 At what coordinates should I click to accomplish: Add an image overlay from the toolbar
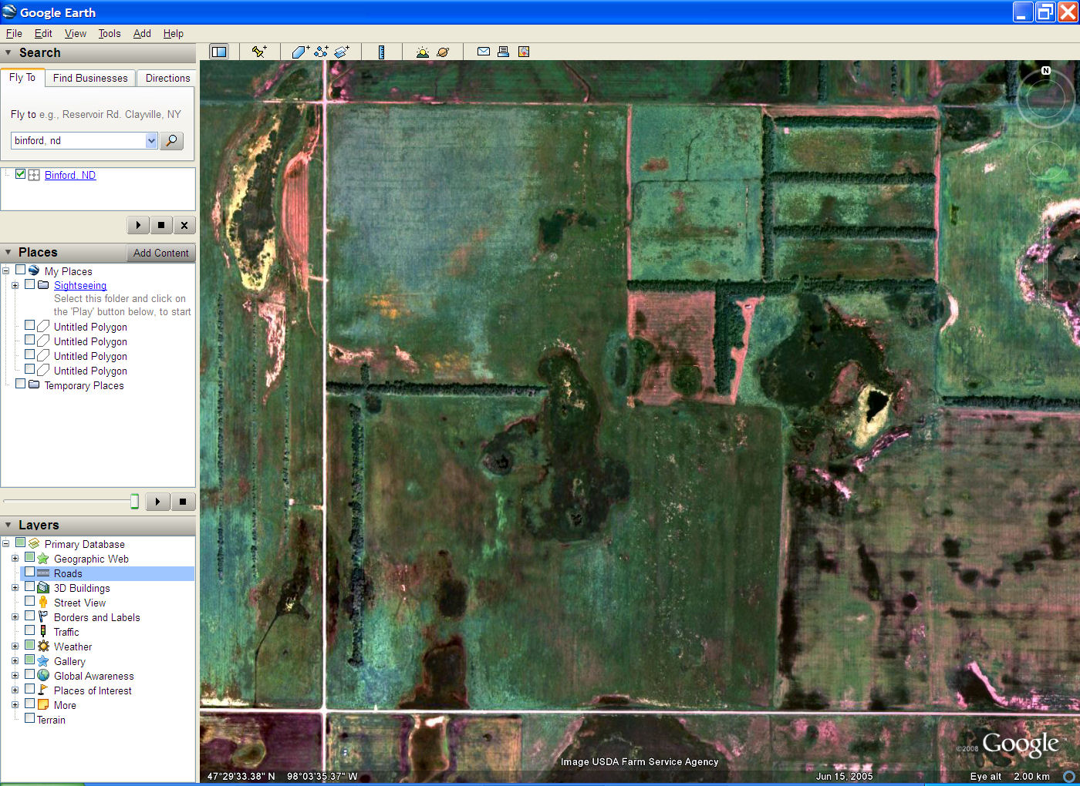pyautogui.click(x=342, y=52)
